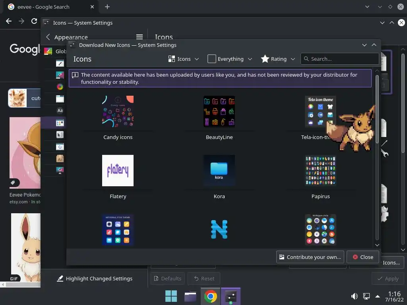The height and width of the screenshot is (305, 407).
Task: Select the Kora icon theme thumbnail
Action: point(219,171)
